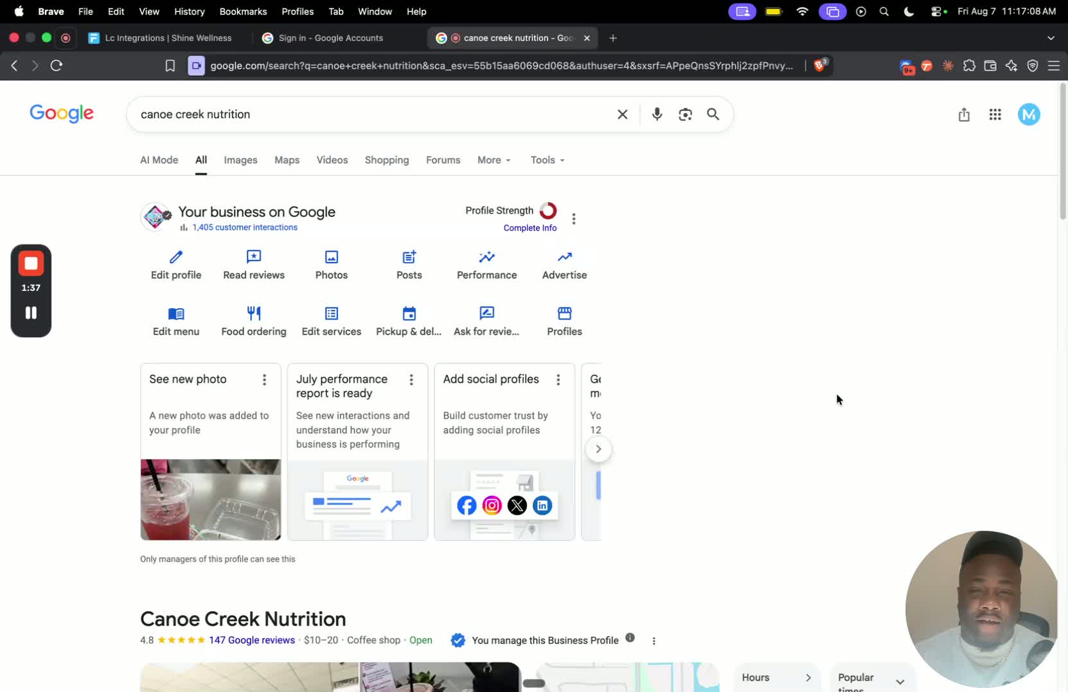
Task: Open the History menu in menu bar
Action: (x=190, y=12)
